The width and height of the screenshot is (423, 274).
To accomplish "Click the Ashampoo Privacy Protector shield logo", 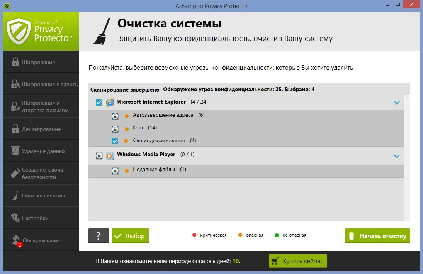I will coord(19,31).
